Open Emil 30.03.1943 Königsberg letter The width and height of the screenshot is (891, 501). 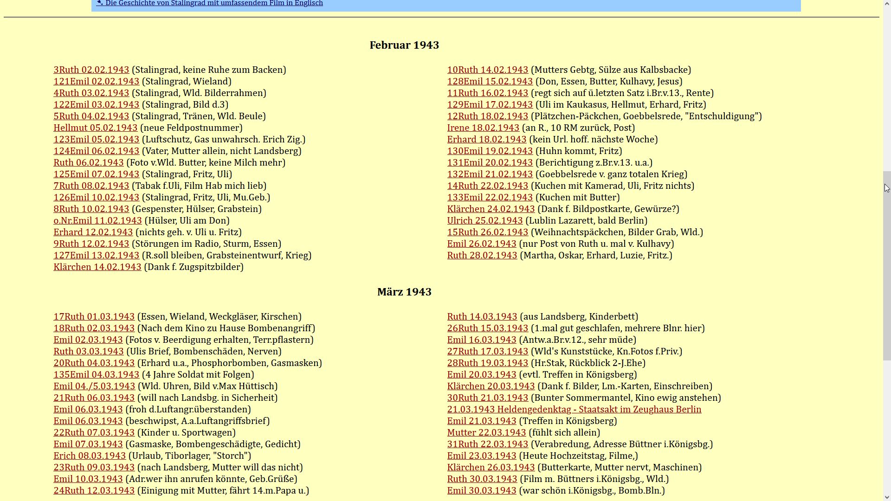pyautogui.click(x=481, y=490)
